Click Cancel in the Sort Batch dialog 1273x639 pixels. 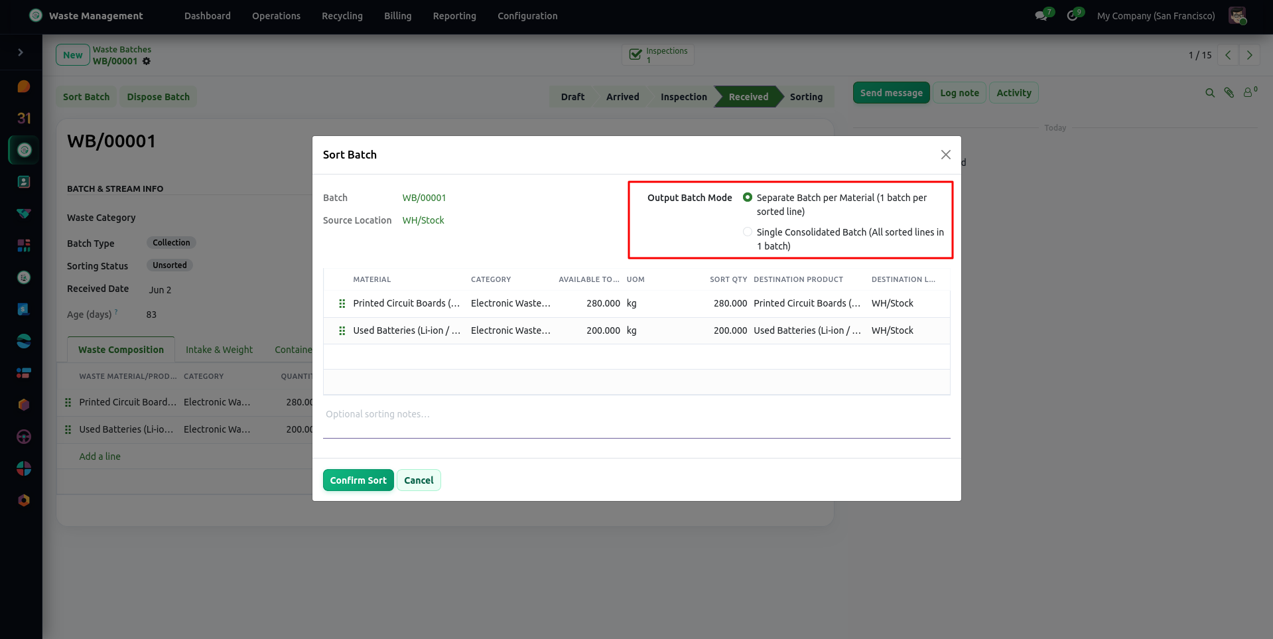[419, 480]
